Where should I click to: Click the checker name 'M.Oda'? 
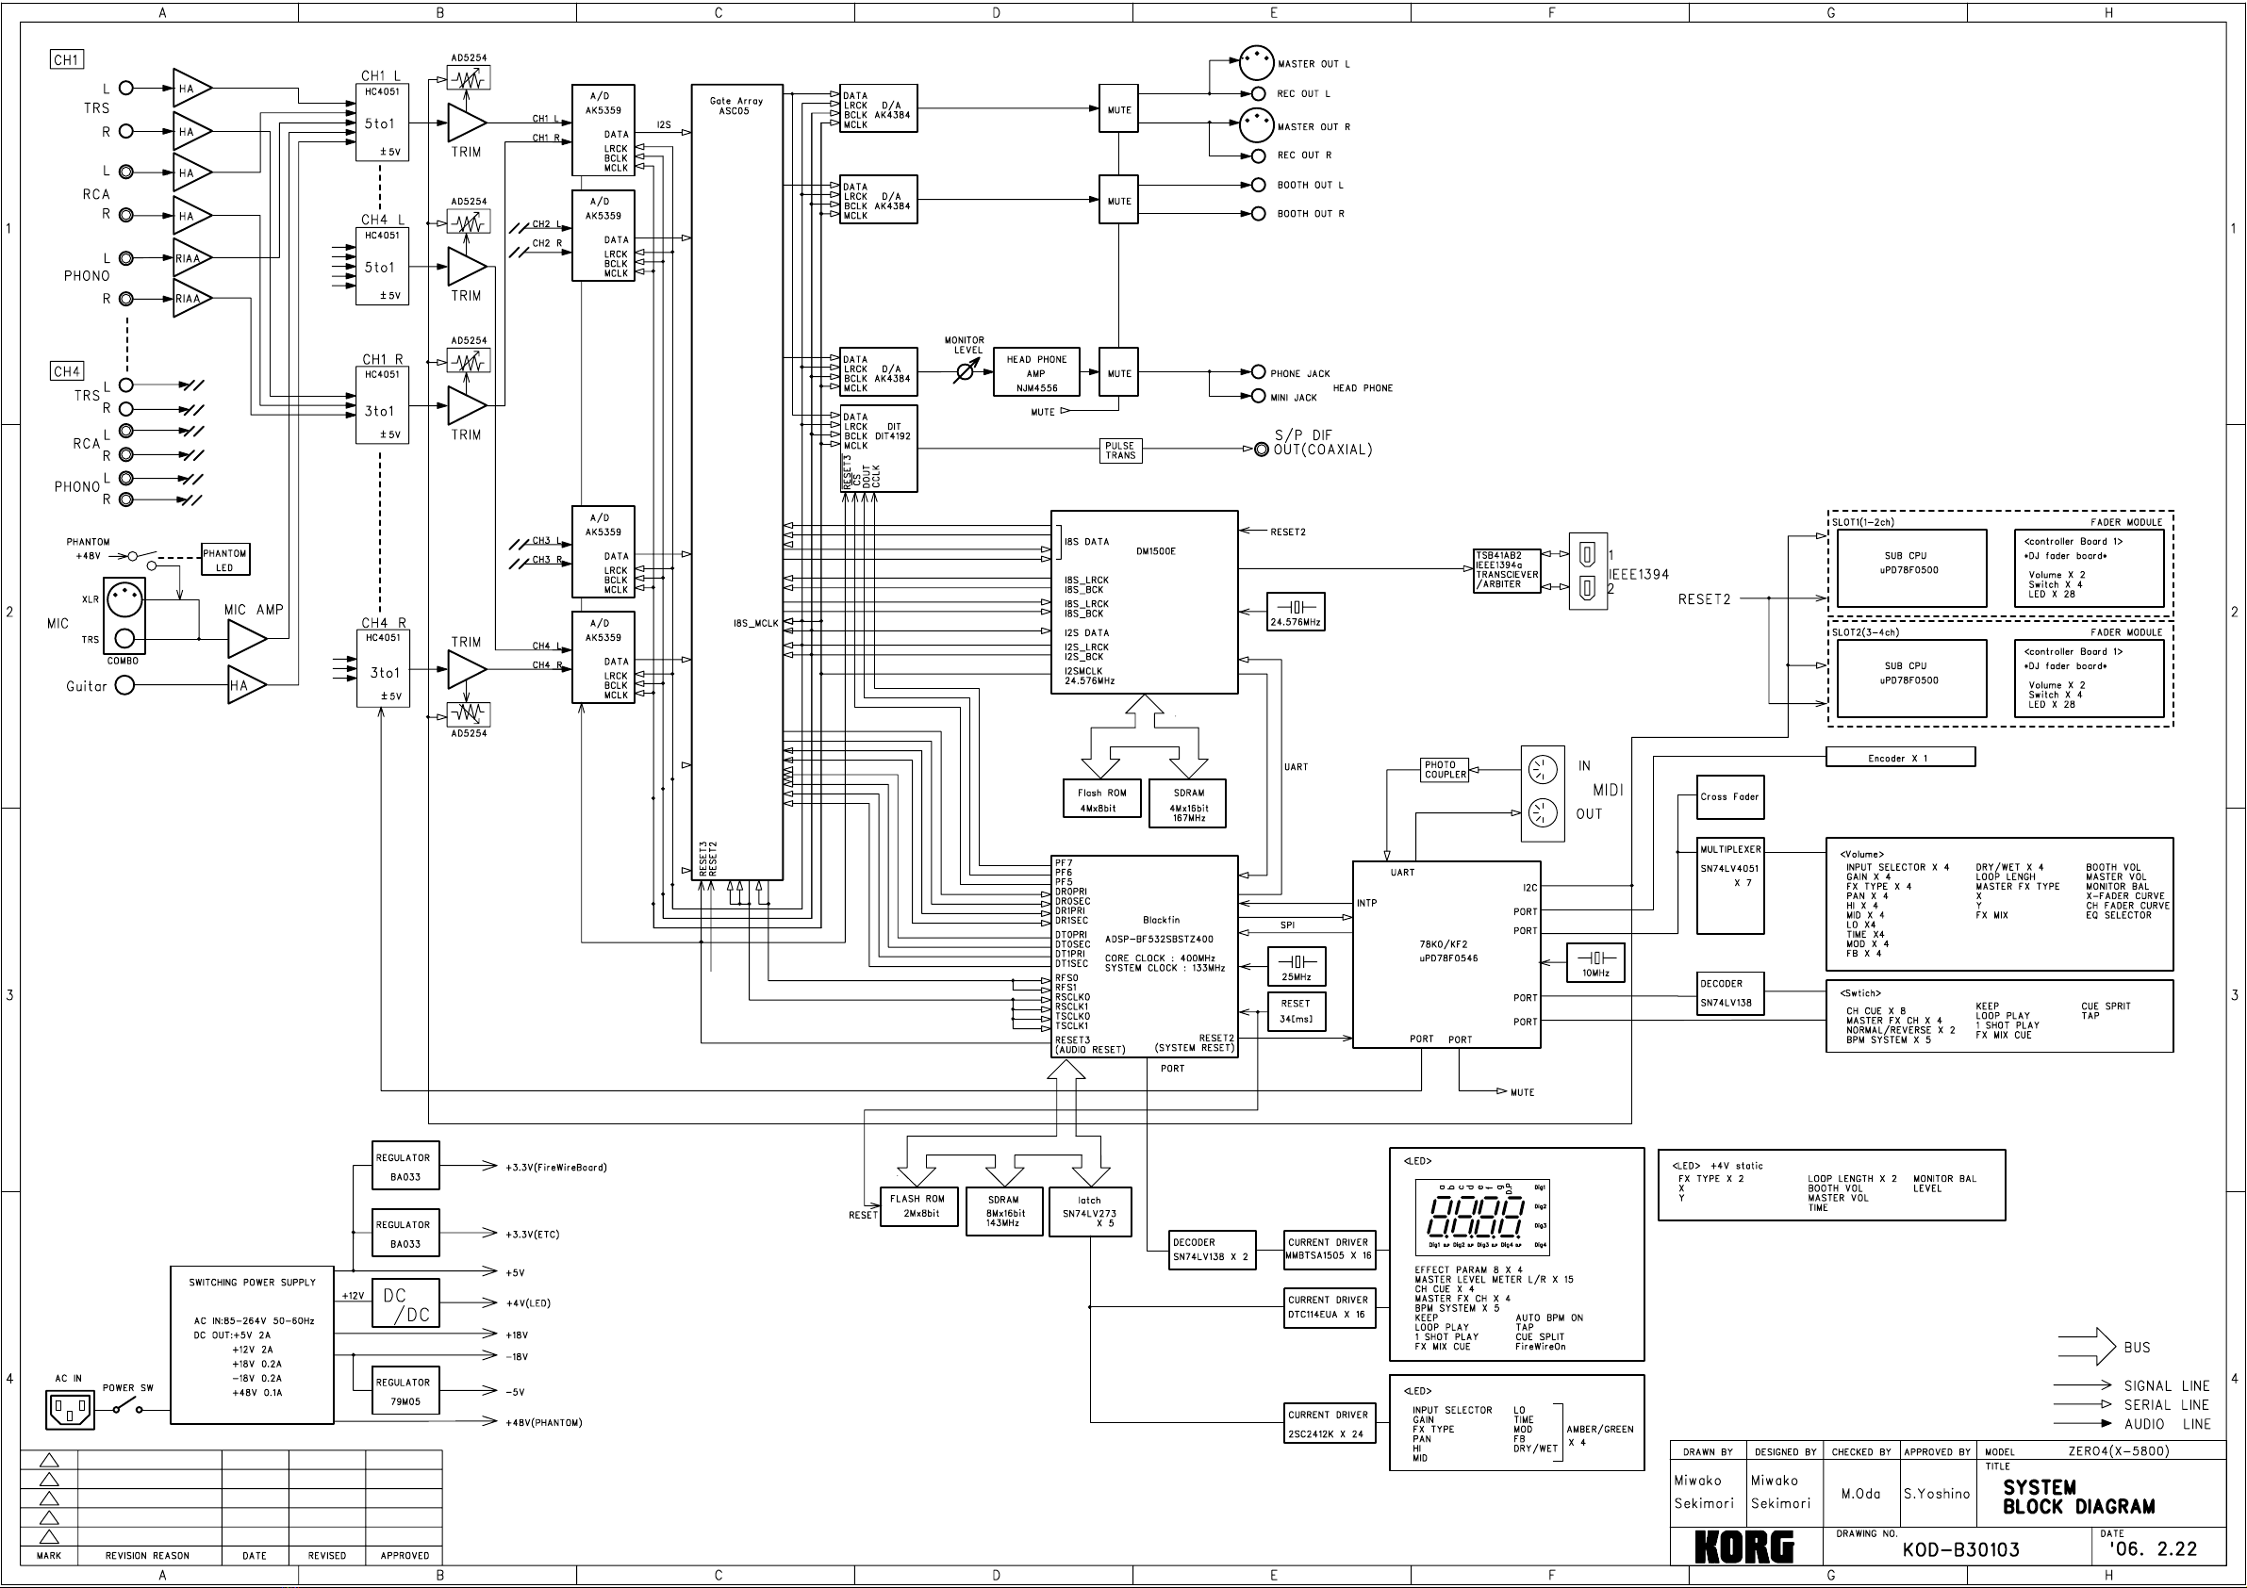click(x=1860, y=1494)
